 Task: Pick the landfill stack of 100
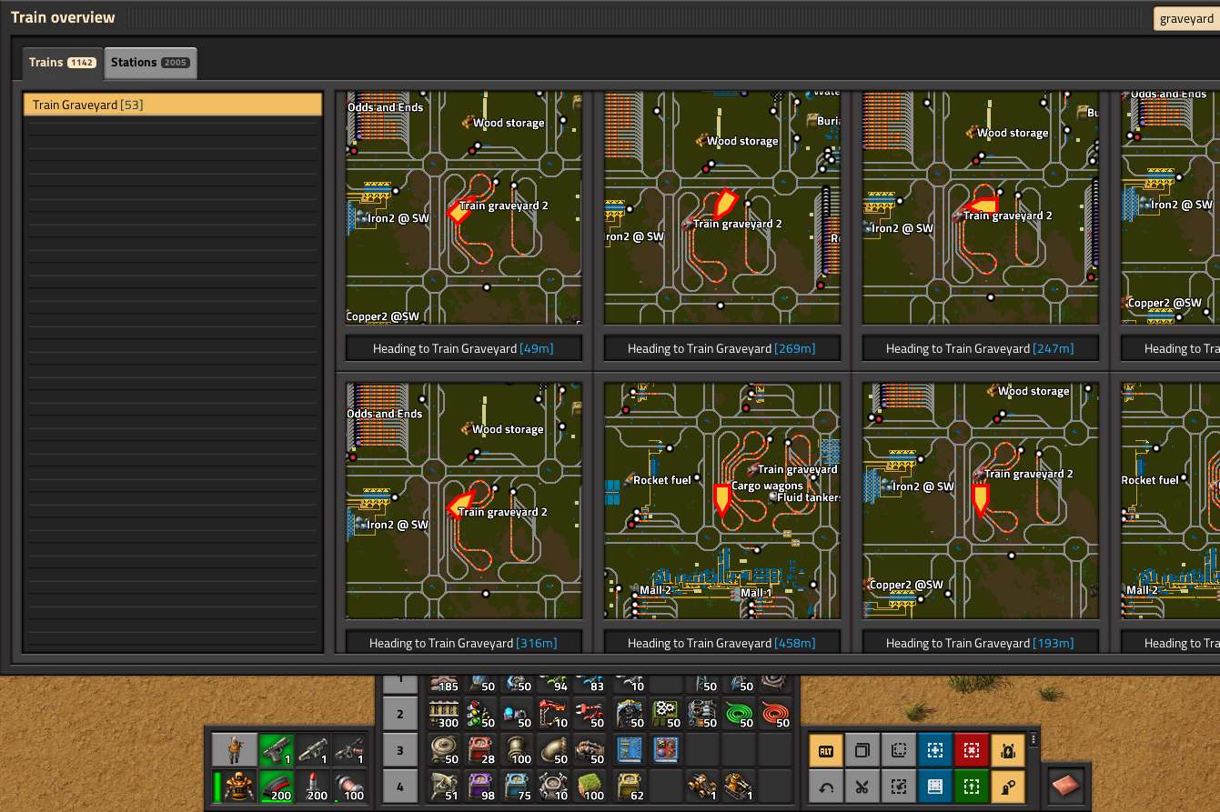click(x=591, y=787)
